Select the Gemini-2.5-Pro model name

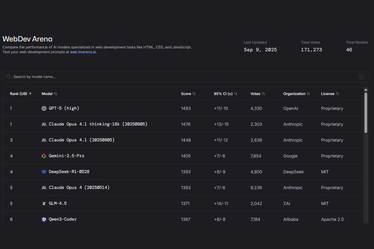click(66, 156)
